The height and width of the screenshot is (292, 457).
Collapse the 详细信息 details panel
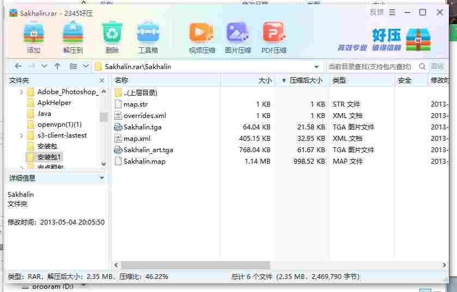coord(102,178)
